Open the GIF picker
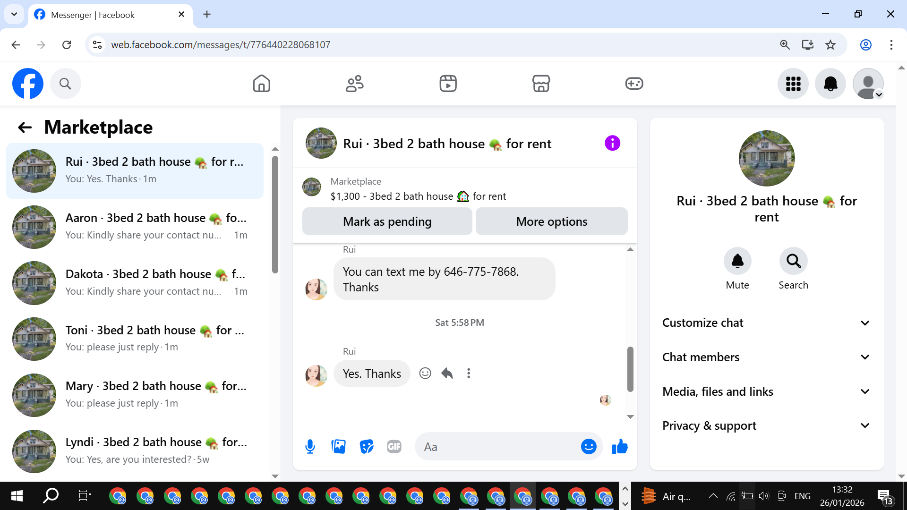The width and height of the screenshot is (907, 510). pyautogui.click(x=394, y=447)
